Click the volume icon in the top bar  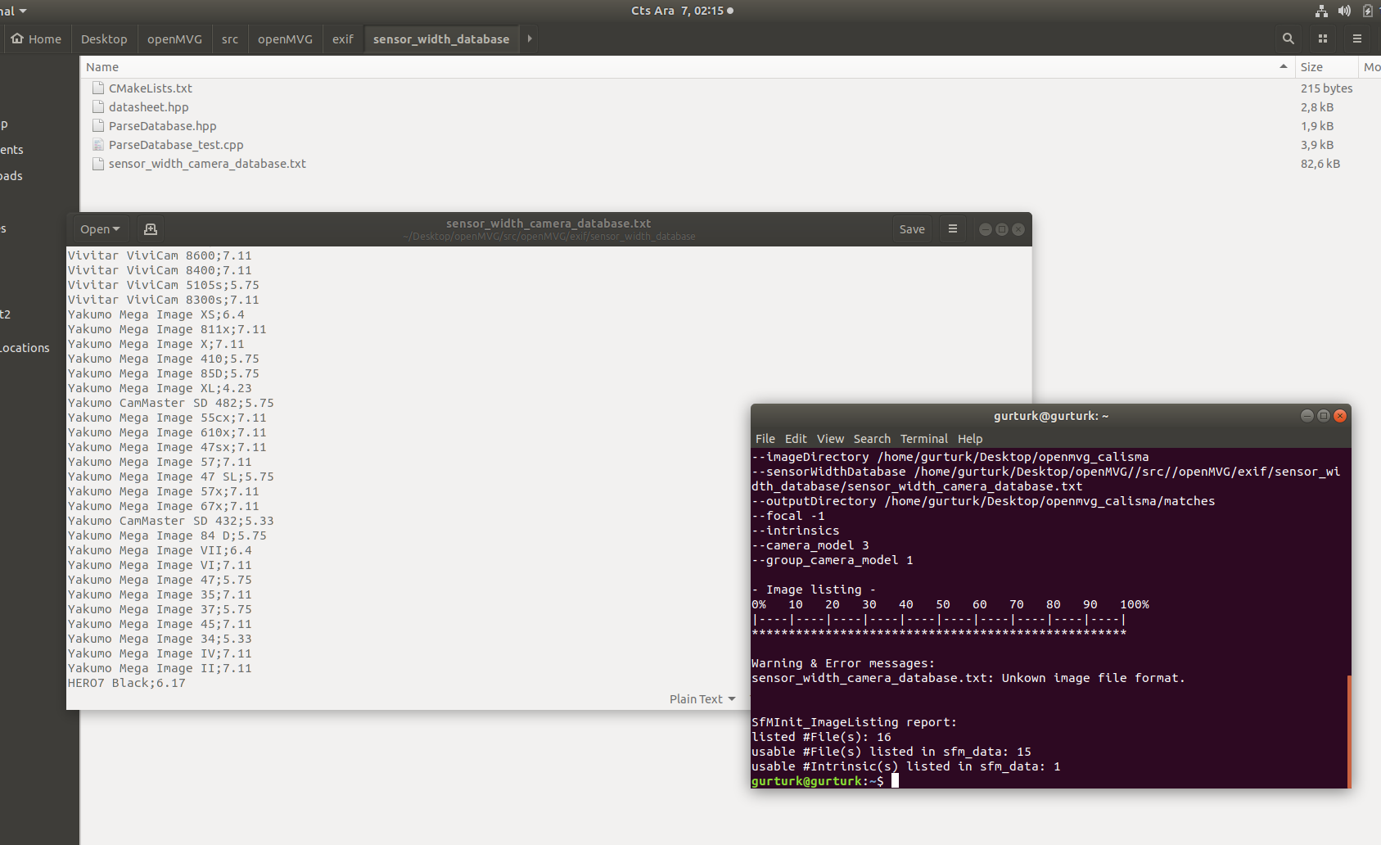[1343, 11]
